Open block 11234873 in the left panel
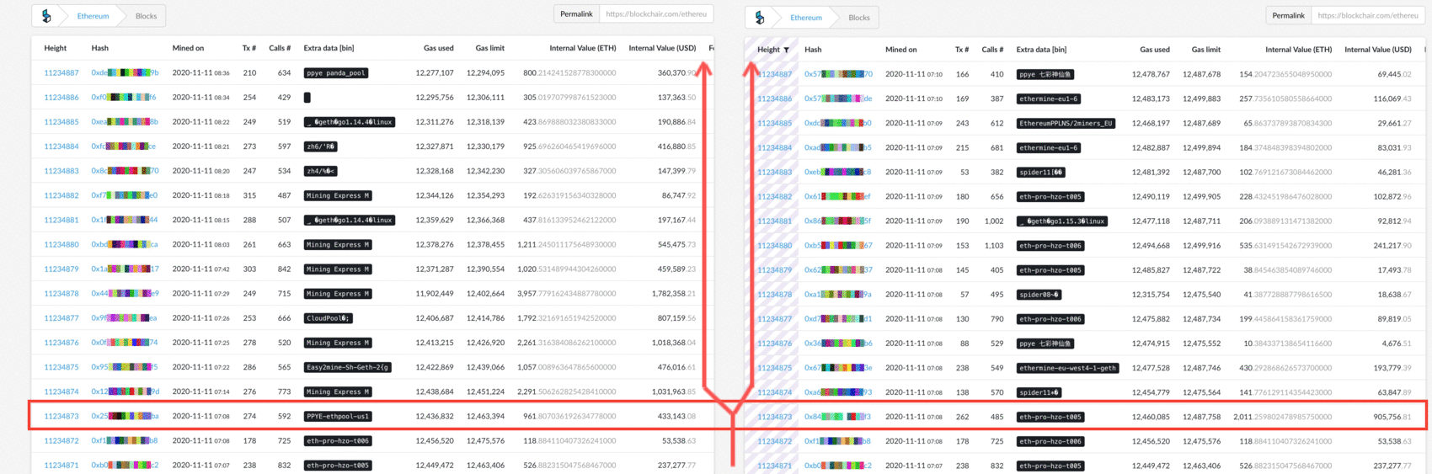1432x474 pixels. [61, 417]
